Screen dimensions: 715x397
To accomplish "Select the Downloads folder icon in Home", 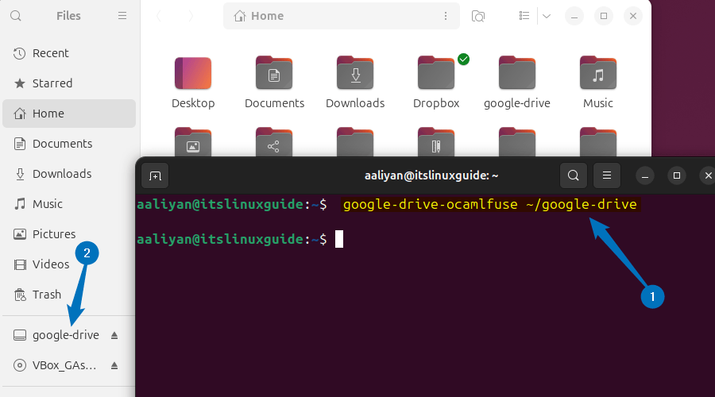I will (x=355, y=73).
